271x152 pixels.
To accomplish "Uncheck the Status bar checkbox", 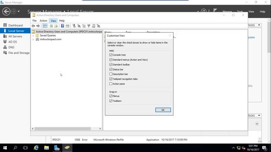I will 111,69.
